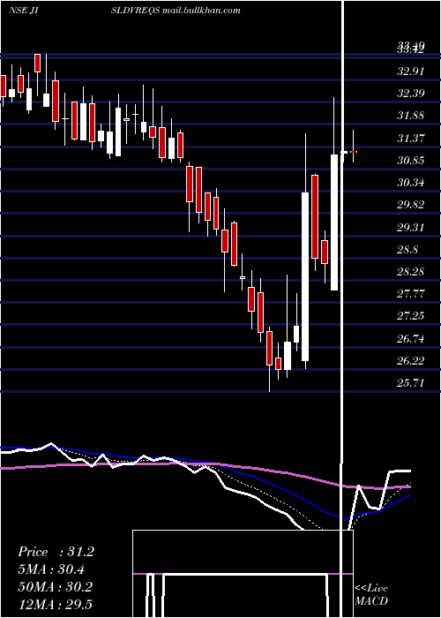Click the 32.91 price axis label

(411, 72)
